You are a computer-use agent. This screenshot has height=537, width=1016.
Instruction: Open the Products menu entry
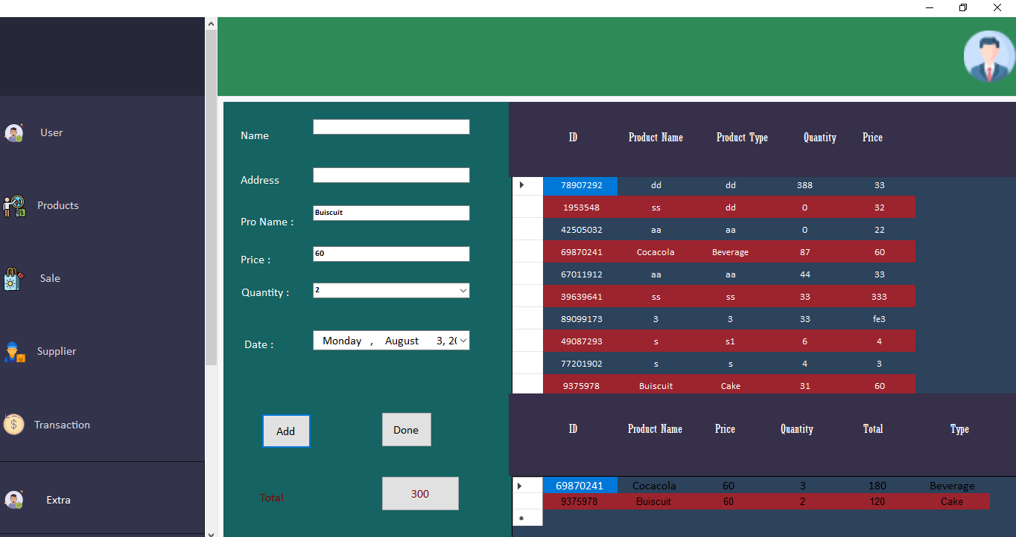pyautogui.click(x=57, y=205)
